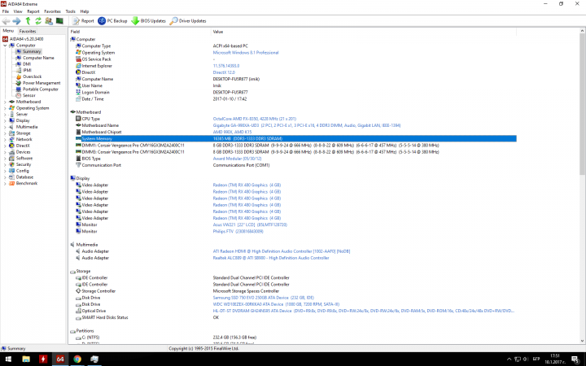Expand the Storage tree node
This screenshot has height=366, width=586.
(x=5, y=133)
